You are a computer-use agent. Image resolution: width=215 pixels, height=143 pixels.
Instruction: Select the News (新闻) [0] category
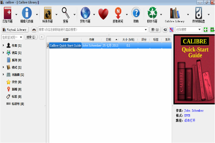14,89
